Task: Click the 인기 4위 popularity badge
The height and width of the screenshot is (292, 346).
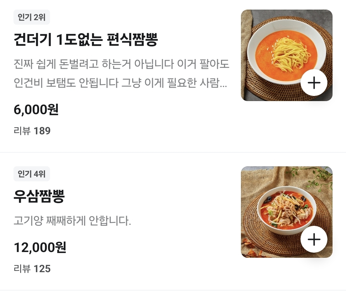Action: pos(32,174)
